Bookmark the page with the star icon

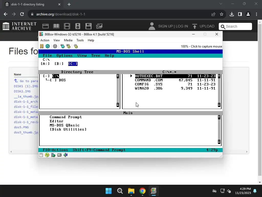tap(222, 14)
